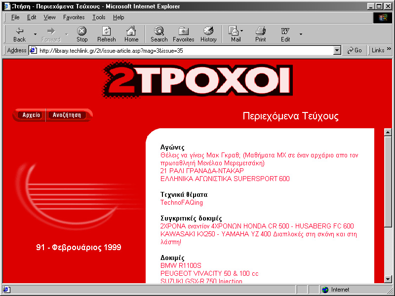Maximize the Internet Explorer window
The width and height of the screenshot is (395, 296).
tap(379, 6)
